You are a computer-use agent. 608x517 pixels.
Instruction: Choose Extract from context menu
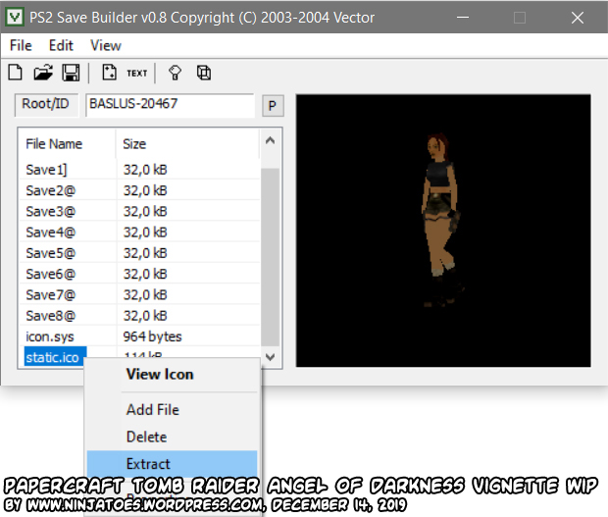coord(173,463)
